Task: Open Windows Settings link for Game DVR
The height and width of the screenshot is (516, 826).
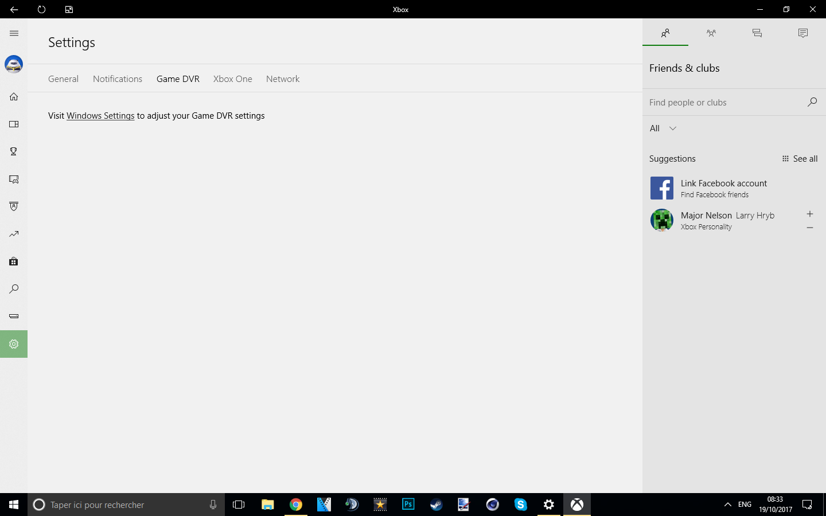Action: tap(100, 115)
